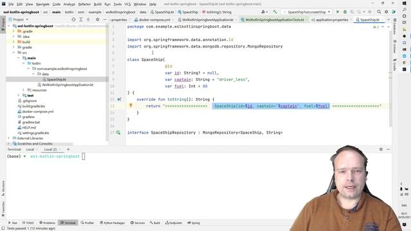The width and height of the screenshot is (411, 231).
Task: Click override gutter icon at line 12
Action: click(x=119, y=99)
